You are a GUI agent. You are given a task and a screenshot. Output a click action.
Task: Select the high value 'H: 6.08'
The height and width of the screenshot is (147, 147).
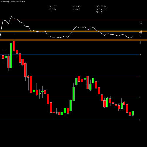pyautogui.click(x=76, y=6)
